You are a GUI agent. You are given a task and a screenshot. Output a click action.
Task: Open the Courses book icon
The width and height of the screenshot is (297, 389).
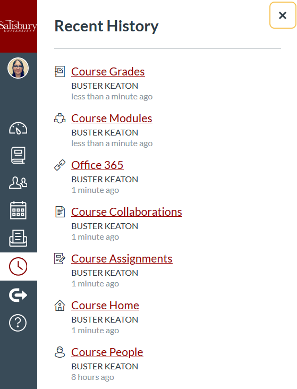coord(18,155)
